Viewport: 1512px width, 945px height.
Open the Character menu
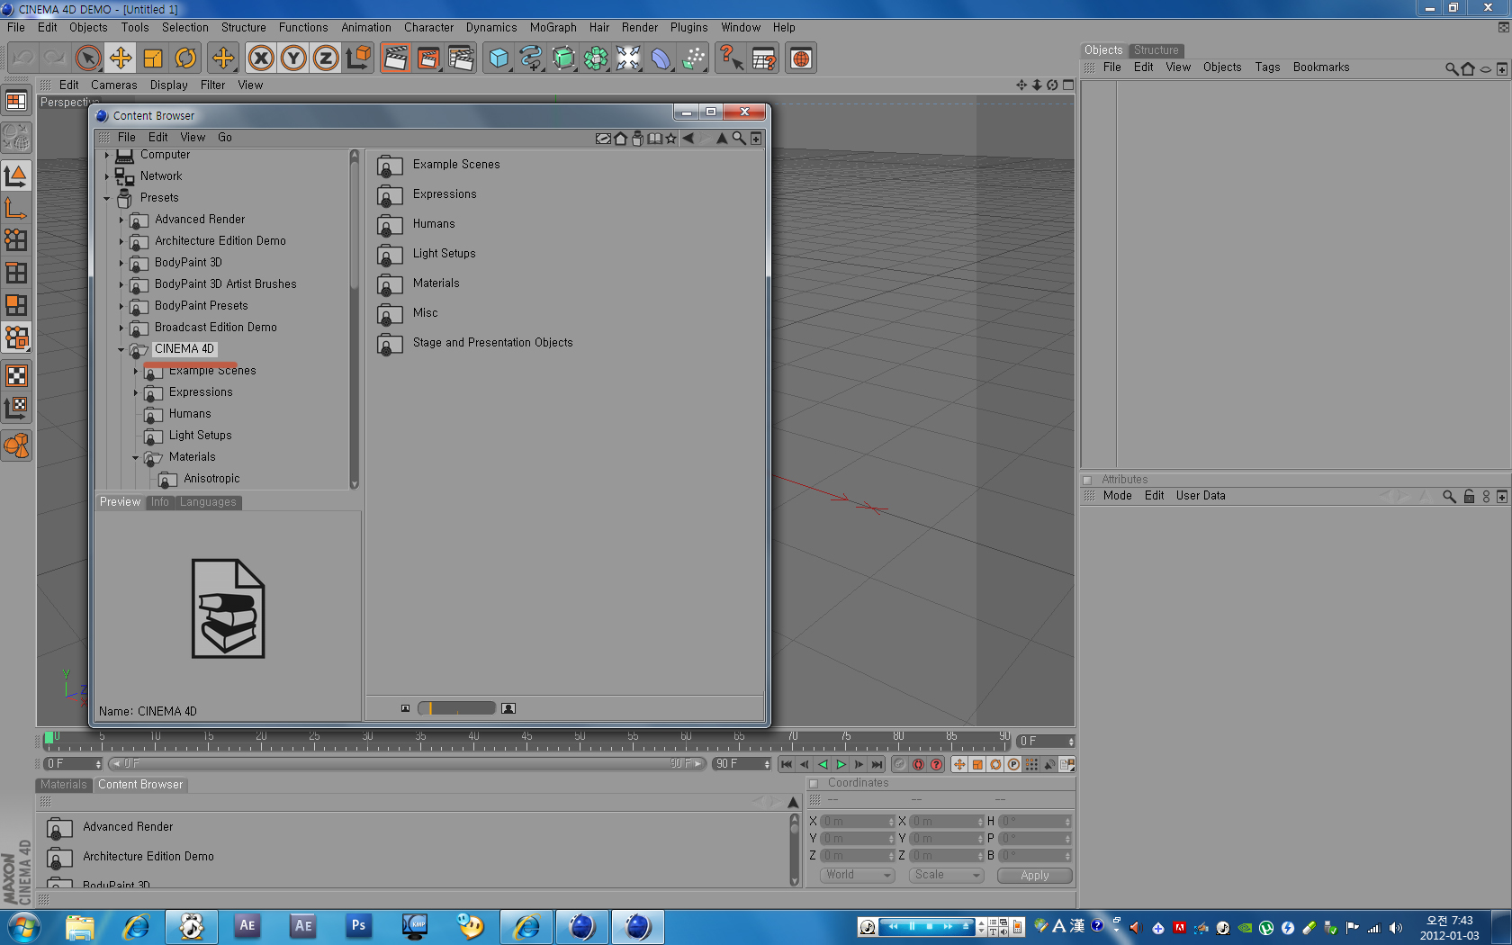tap(428, 28)
